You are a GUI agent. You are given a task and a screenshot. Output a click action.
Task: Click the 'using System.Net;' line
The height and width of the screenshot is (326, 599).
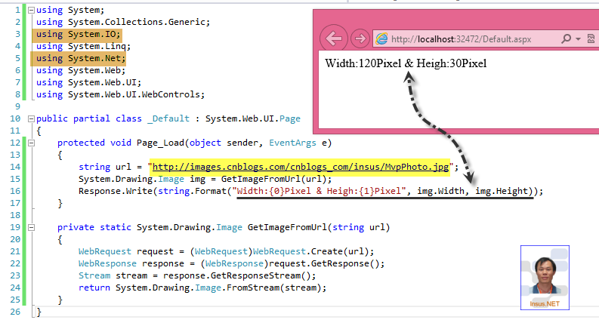click(81, 58)
